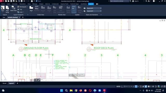Open the first Imperial24 style dropdown

(x=94, y=8)
